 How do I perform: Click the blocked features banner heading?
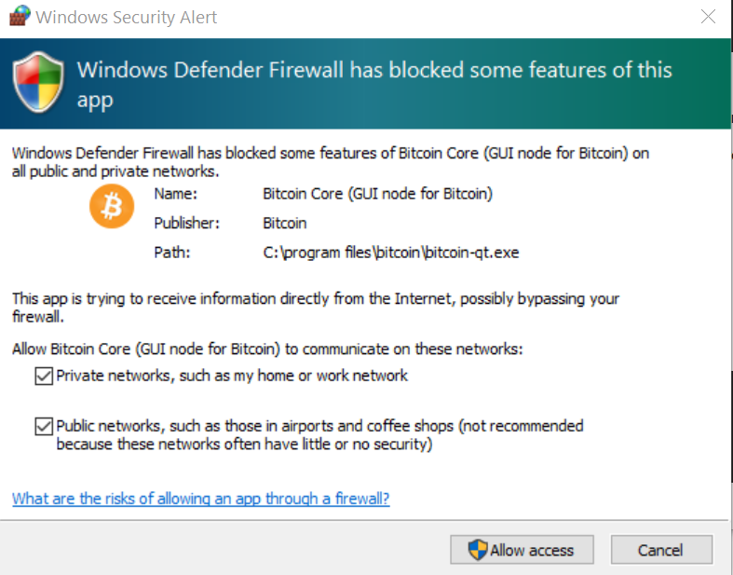[x=374, y=84]
